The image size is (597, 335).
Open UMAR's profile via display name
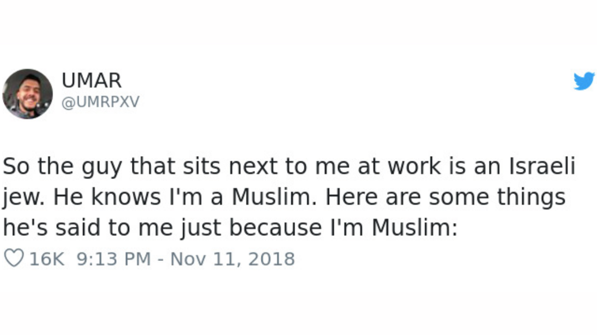(x=92, y=80)
